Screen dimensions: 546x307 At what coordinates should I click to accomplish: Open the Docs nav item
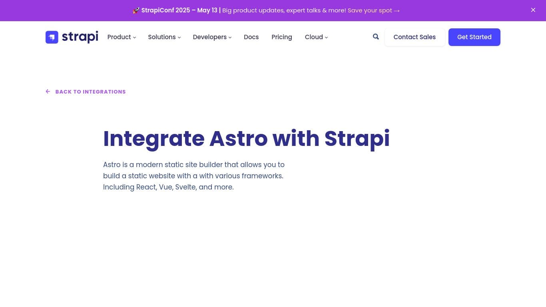[x=251, y=37]
